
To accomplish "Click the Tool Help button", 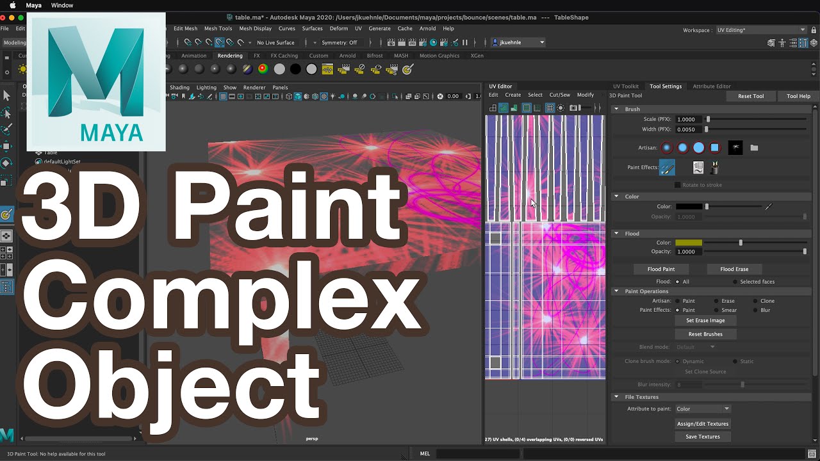I will click(x=798, y=96).
